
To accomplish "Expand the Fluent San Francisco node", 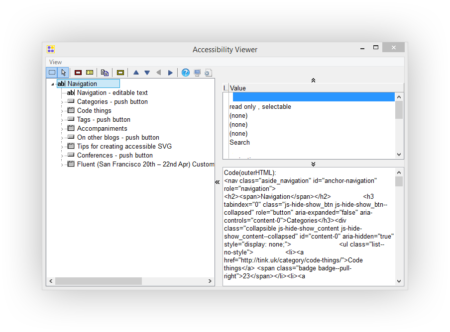I will 62,165.
